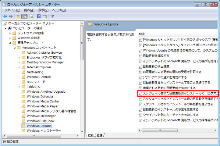The height and width of the screenshot is (146, 220).
Task: Click the Windows Defender folder icon
Action: pyautogui.click(x=23, y=97)
